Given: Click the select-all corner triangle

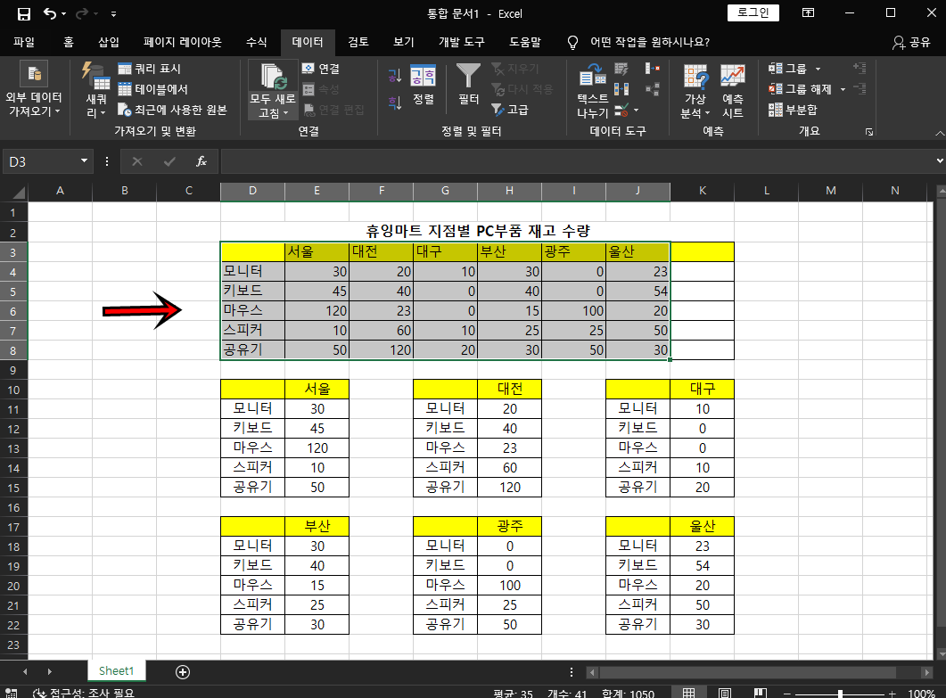Looking at the screenshot, I should point(19,192).
